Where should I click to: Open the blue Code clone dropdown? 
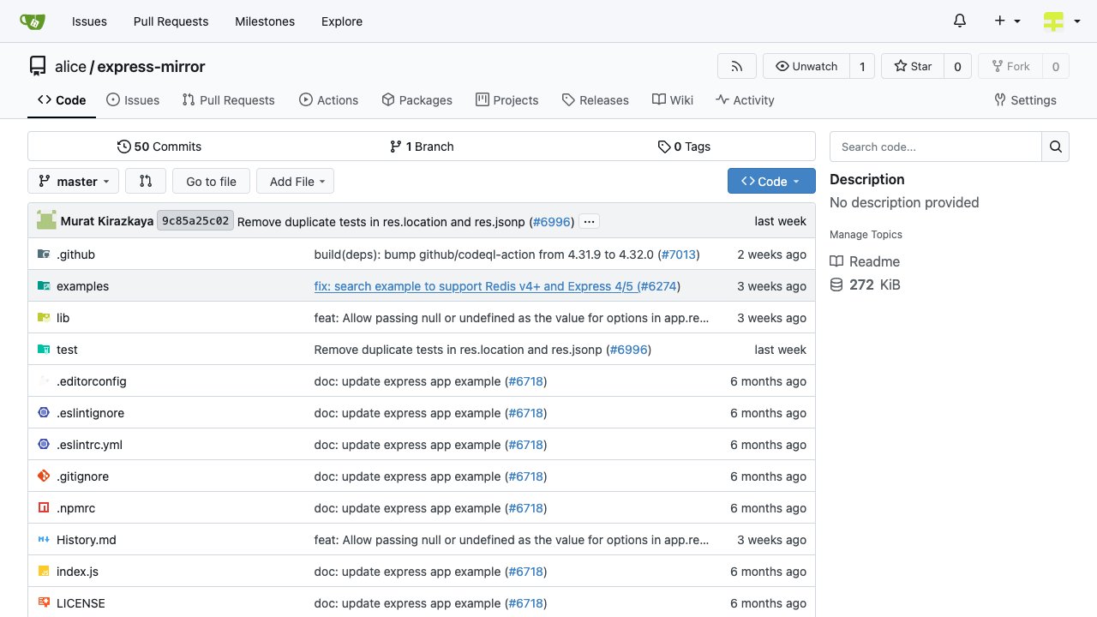[770, 181]
